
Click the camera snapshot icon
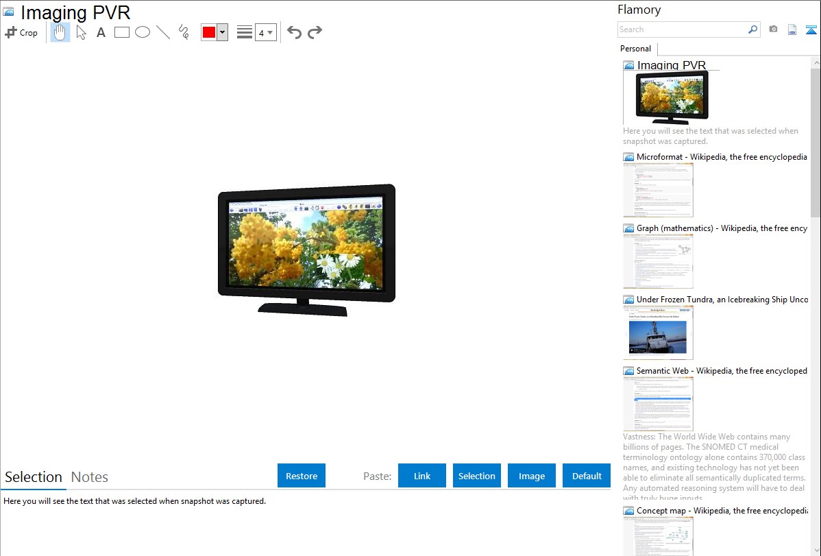pyautogui.click(x=773, y=29)
